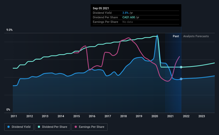Select the teal dividend per share data point marker
This screenshot has width=219, height=135.
click(x=181, y=67)
